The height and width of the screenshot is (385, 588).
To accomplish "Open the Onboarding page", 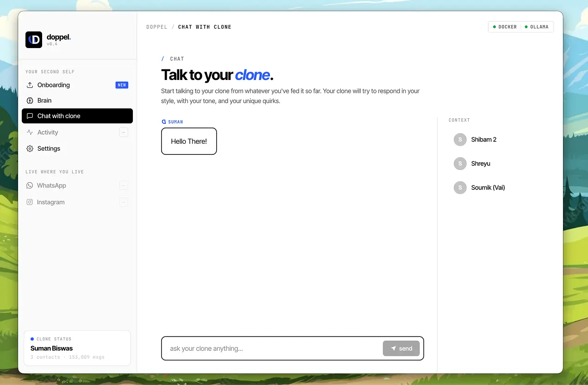I will 77,85.
